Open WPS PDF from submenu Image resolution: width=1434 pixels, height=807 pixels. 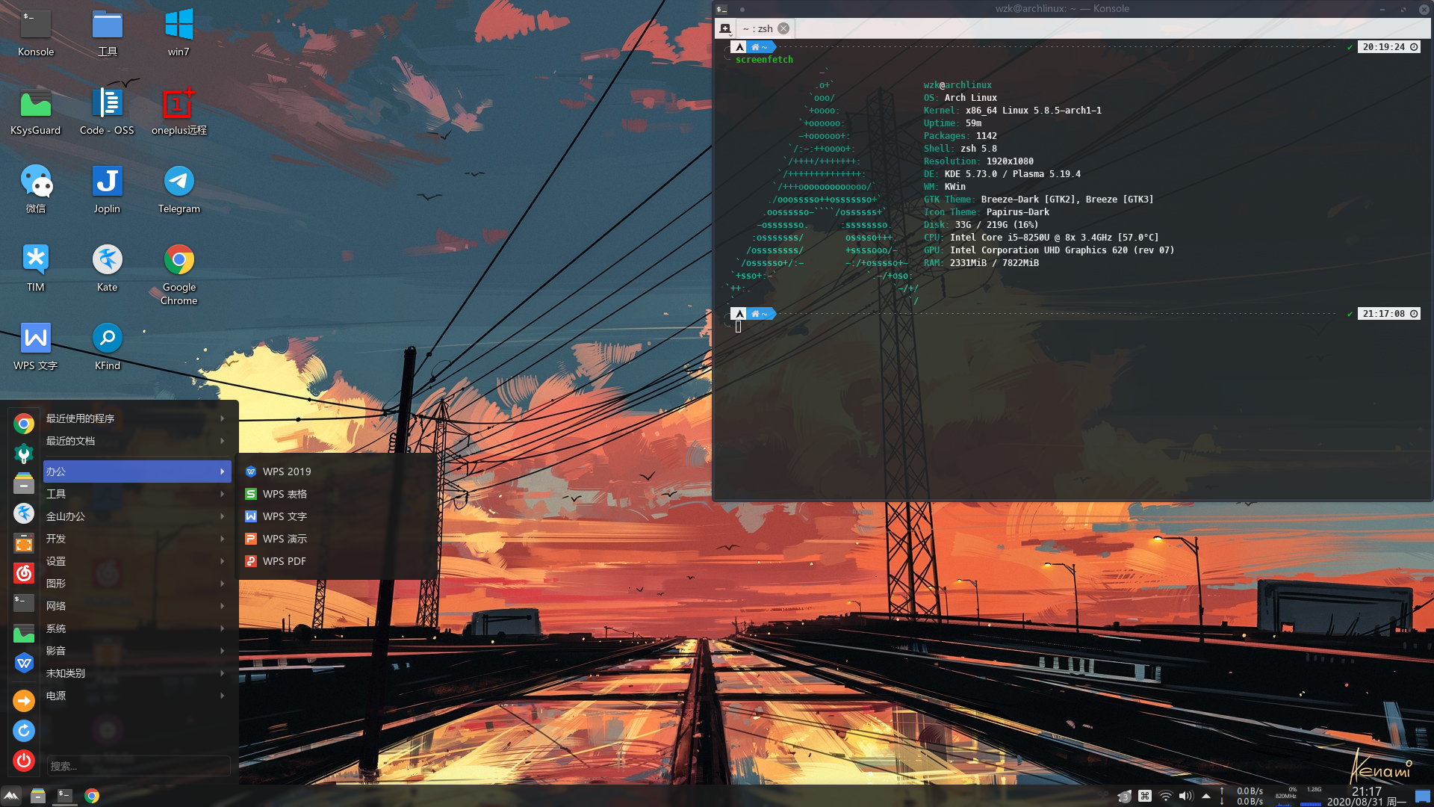click(337, 561)
